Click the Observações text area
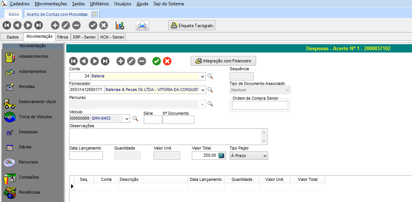The height and width of the screenshot is (202, 412). tap(168, 137)
